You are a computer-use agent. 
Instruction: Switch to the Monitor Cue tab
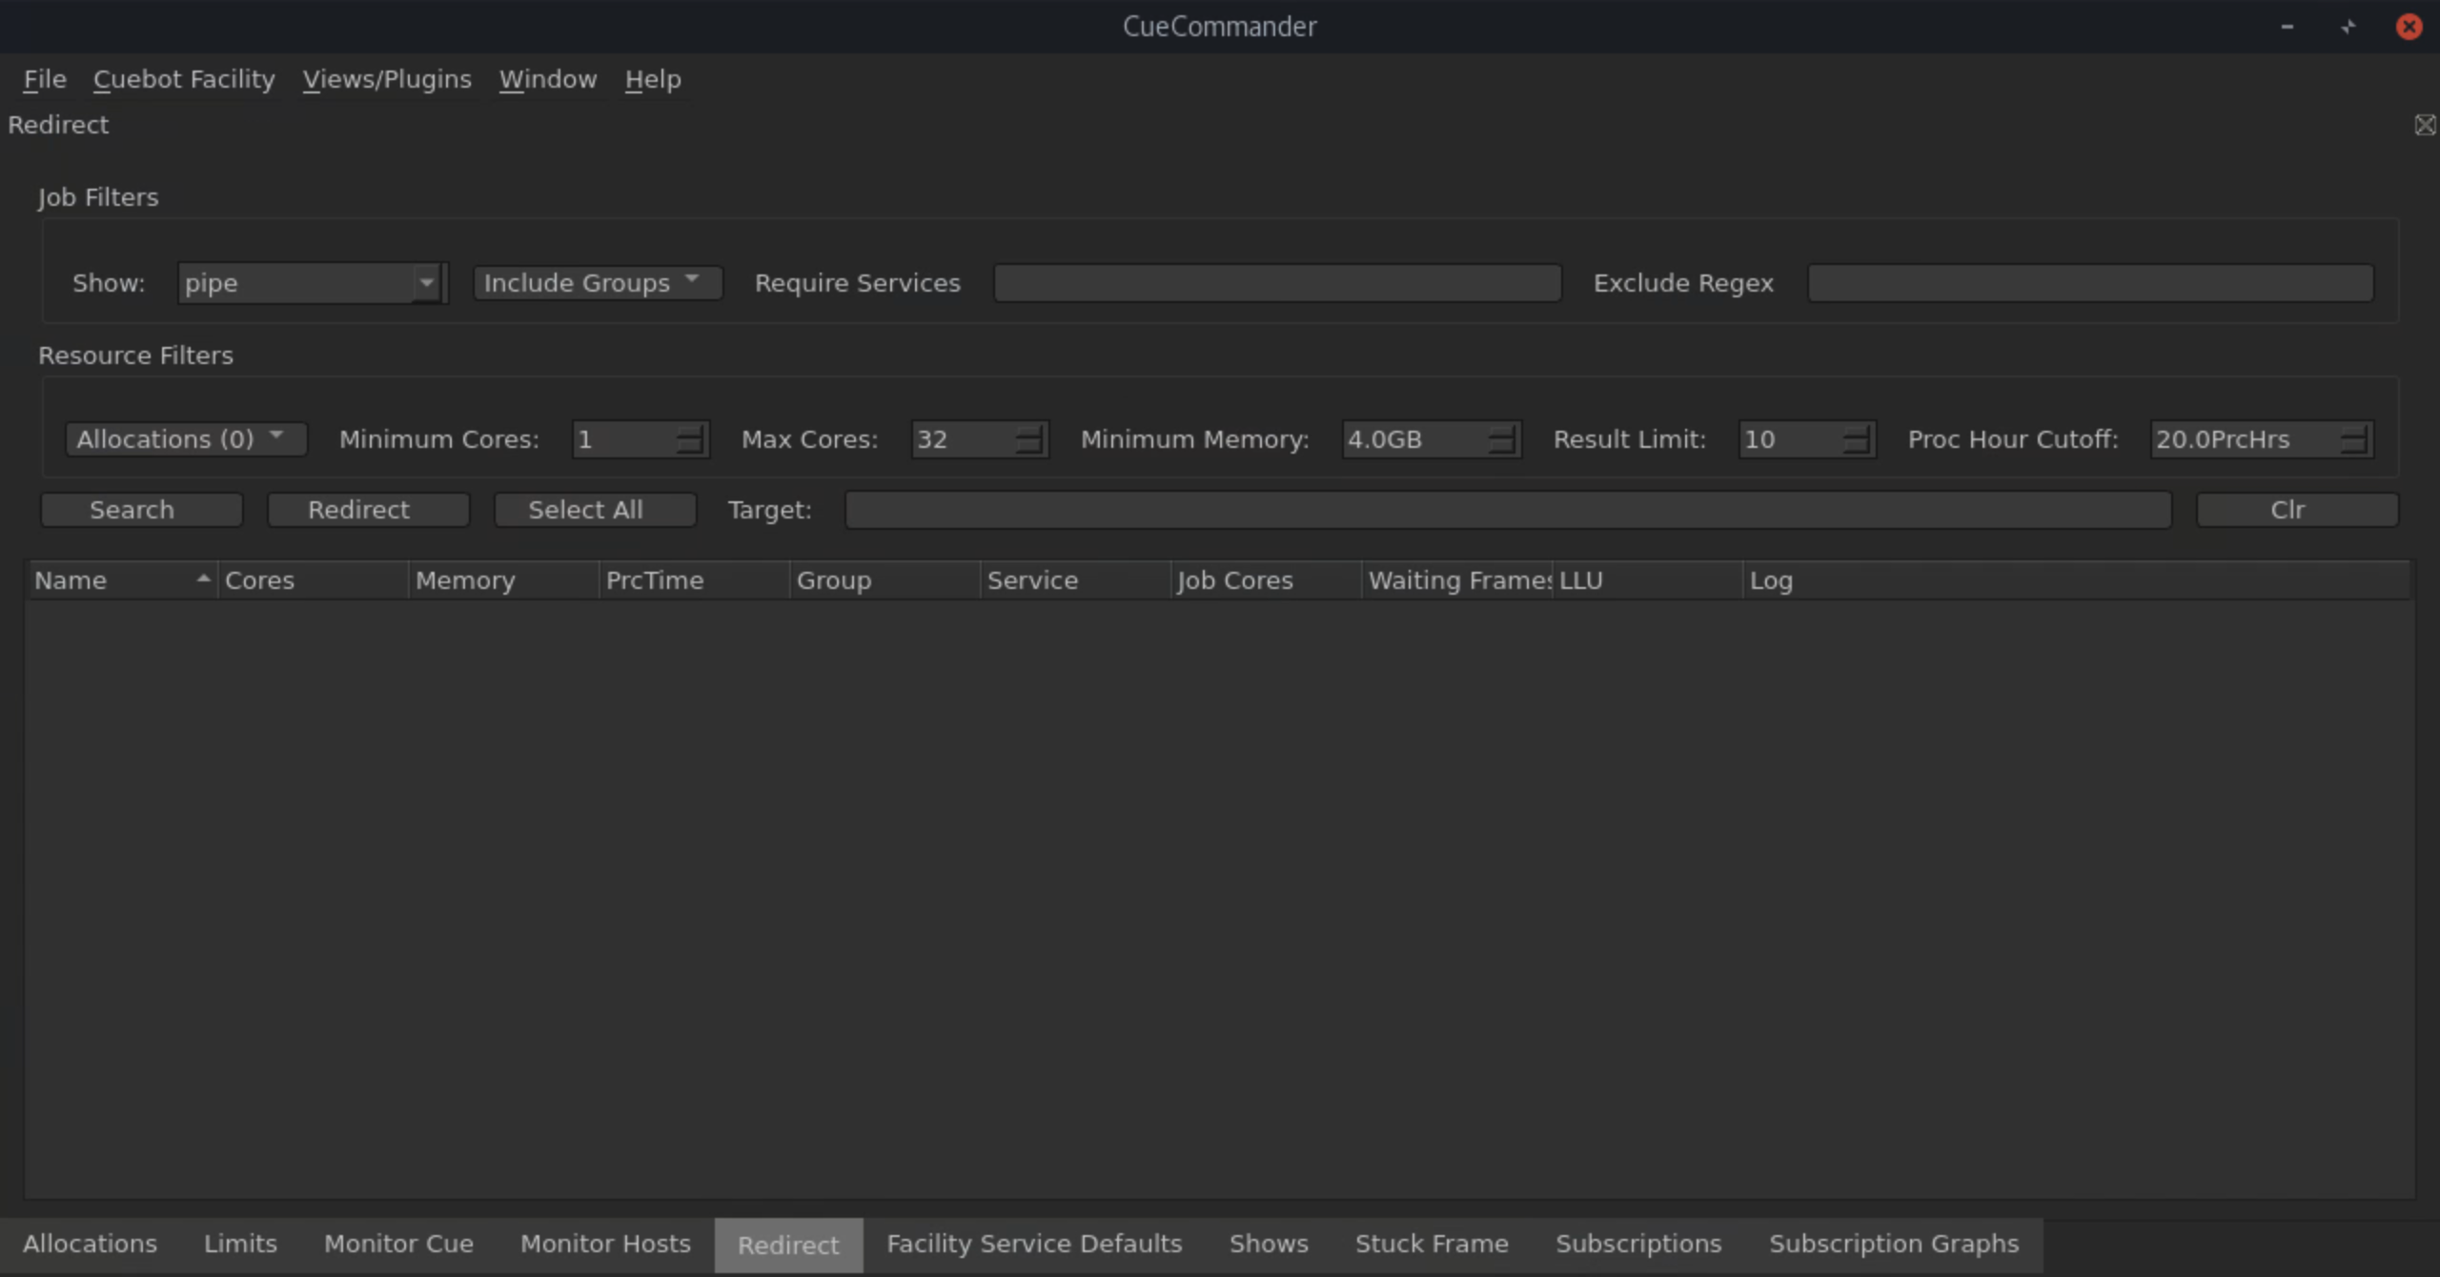tap(398, 1245)
